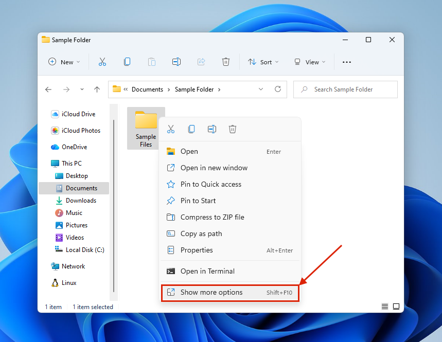Click the toolbar Delete trash icon
This screenshot has width=442, height=342.
pos(225,62)
